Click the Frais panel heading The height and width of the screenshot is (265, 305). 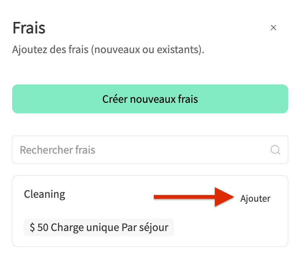coord(29,28)
